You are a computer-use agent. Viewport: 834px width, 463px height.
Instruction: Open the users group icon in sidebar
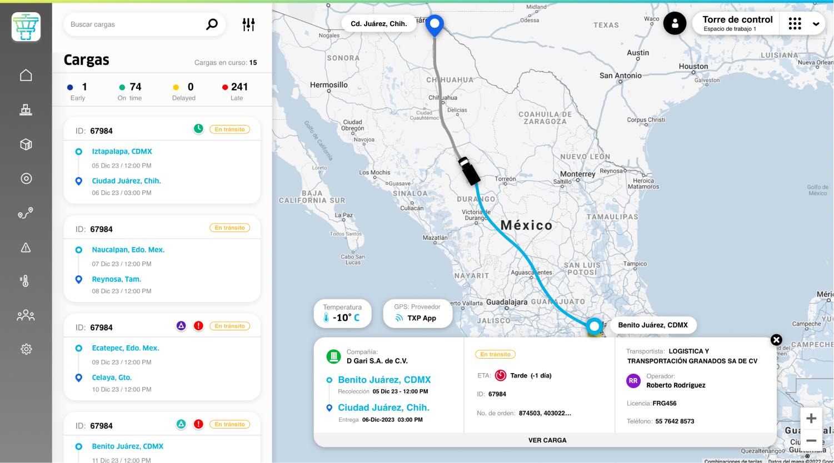point(26,315)
